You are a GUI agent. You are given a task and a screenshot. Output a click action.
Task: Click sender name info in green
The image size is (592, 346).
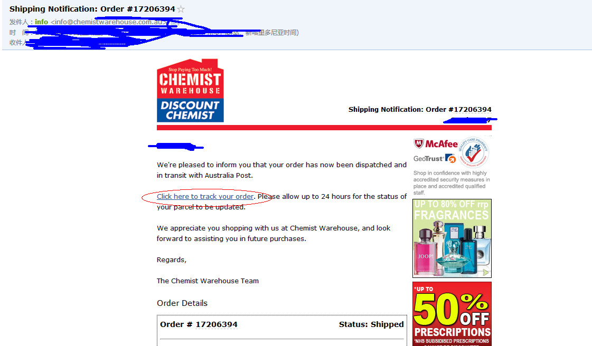tap(42, 22)
